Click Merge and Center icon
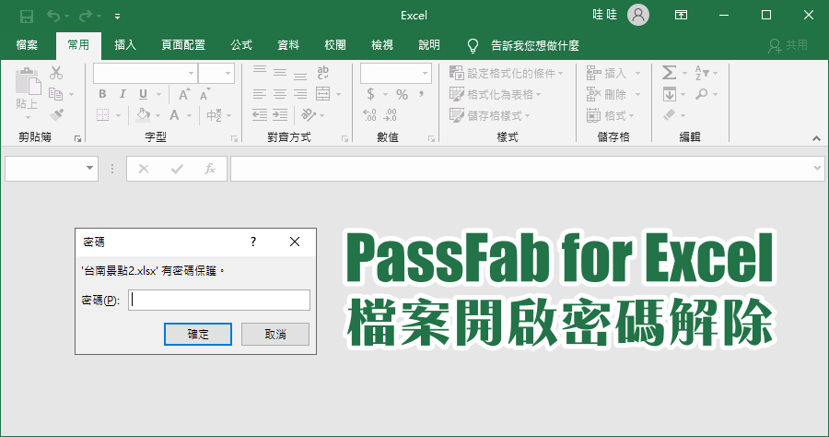This screenshot has width=829, height=437. [322, 94]
